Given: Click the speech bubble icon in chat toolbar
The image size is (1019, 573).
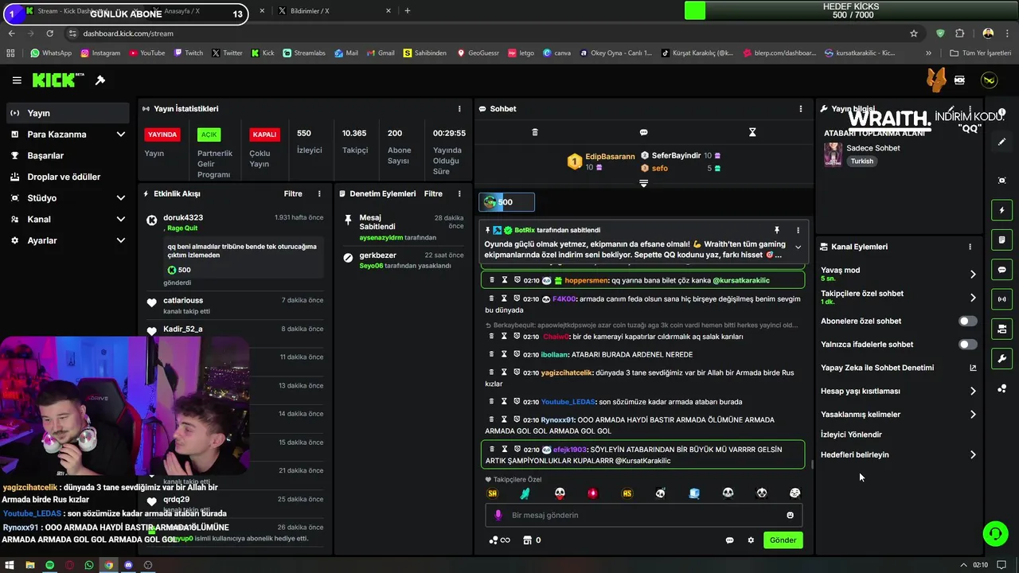Looking at the screenshot, I should (644, 132).
